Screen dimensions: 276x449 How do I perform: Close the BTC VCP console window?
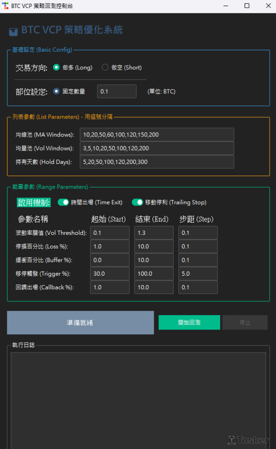[268, 6]
